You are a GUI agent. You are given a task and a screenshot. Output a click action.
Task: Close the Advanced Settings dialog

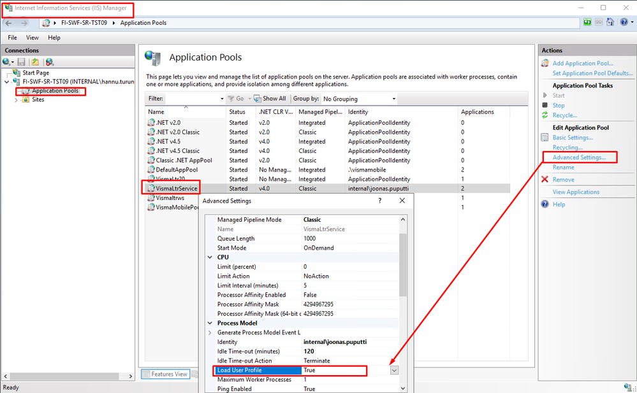[402, 201]
